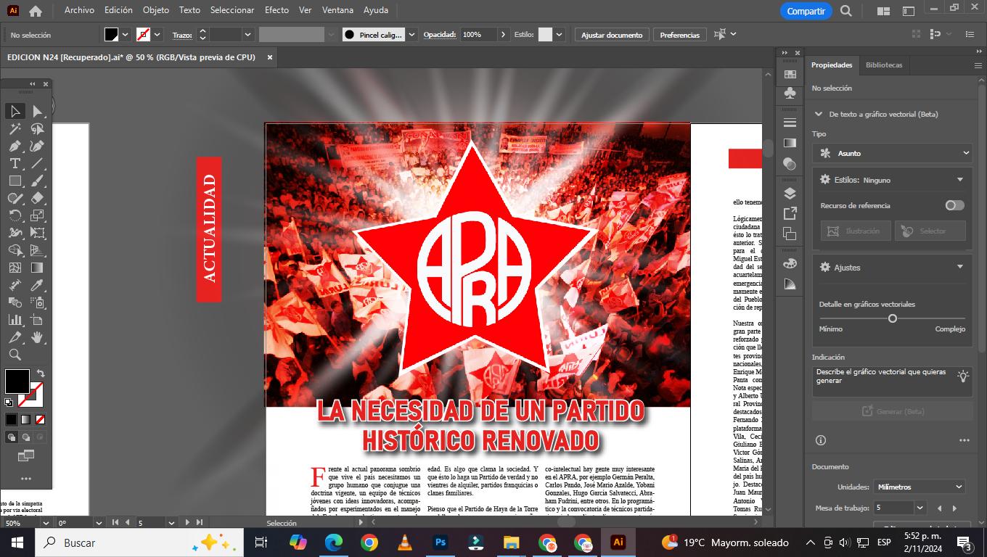The image size is (987, 557).
Task: Open Preferencias from the control bar
Action: (680, 35)
